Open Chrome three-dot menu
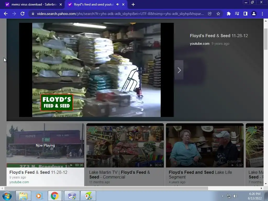 coord(262,14)
